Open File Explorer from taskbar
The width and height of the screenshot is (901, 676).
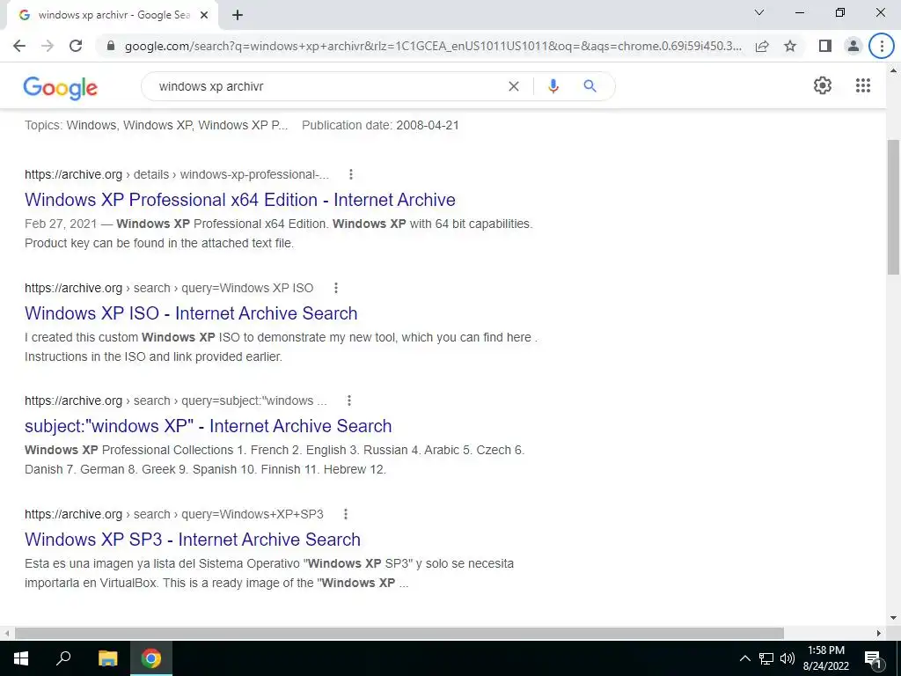click(x=107, y=658)
